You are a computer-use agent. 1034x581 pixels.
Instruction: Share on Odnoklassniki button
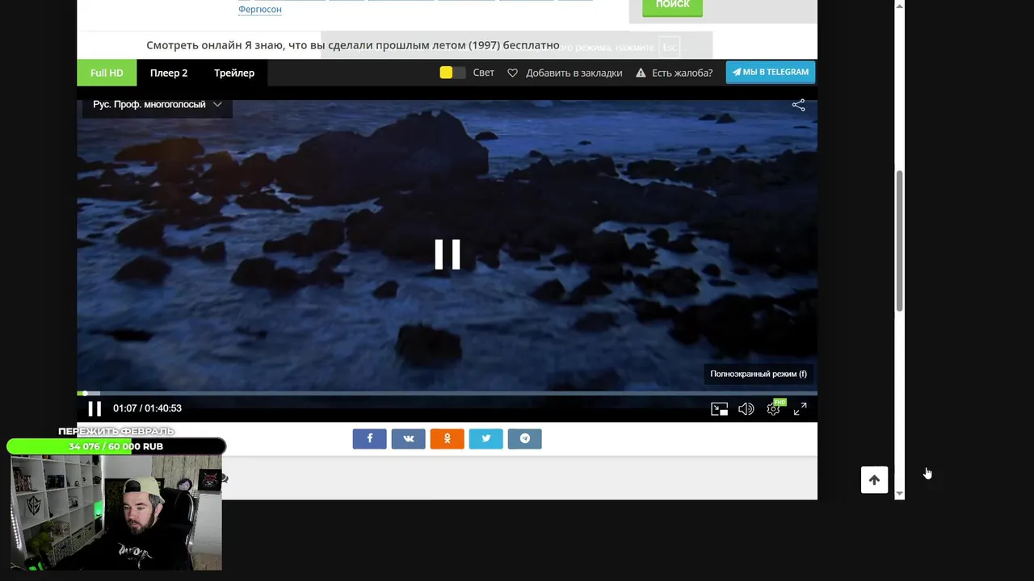447,438
